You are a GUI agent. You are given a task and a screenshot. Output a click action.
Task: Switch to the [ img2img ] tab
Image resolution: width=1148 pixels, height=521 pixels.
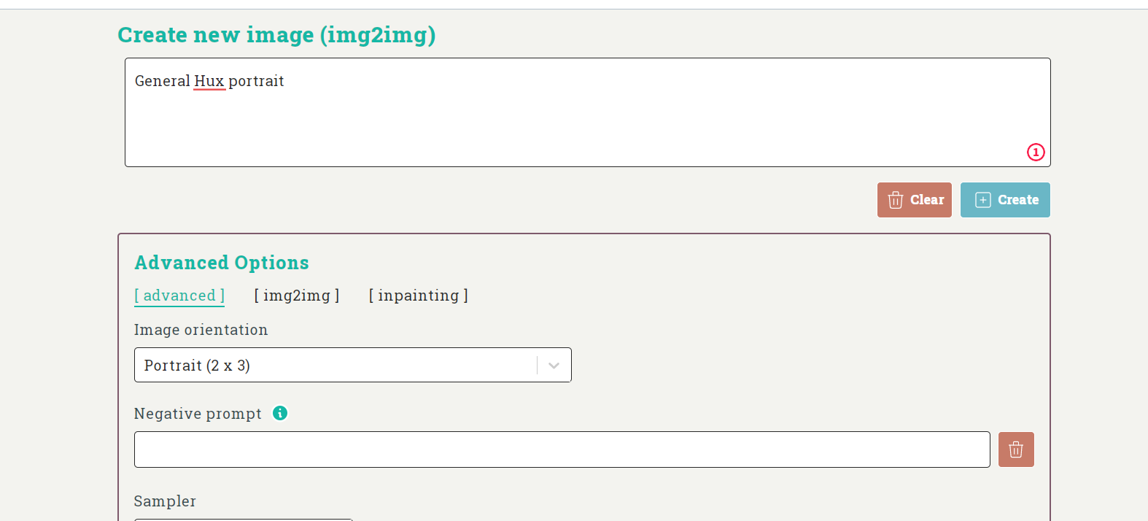click(297, 296)
